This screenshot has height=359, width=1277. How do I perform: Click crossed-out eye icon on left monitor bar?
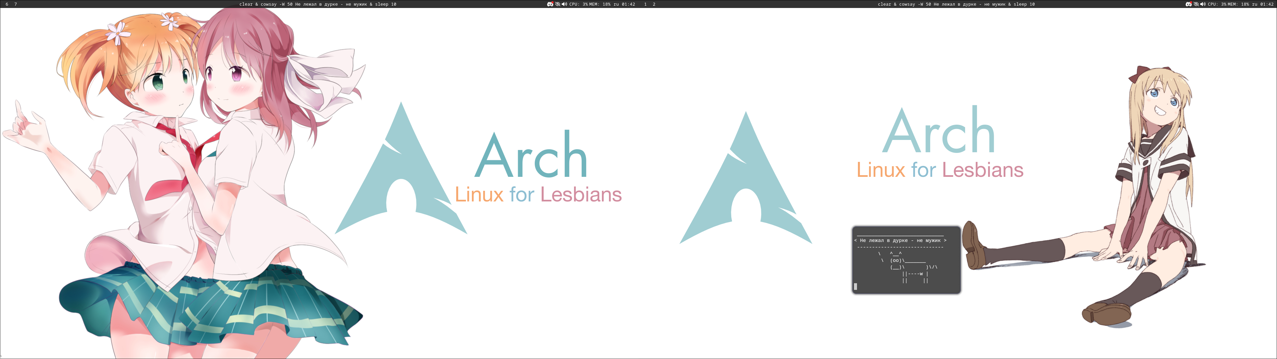pos(557,4)
